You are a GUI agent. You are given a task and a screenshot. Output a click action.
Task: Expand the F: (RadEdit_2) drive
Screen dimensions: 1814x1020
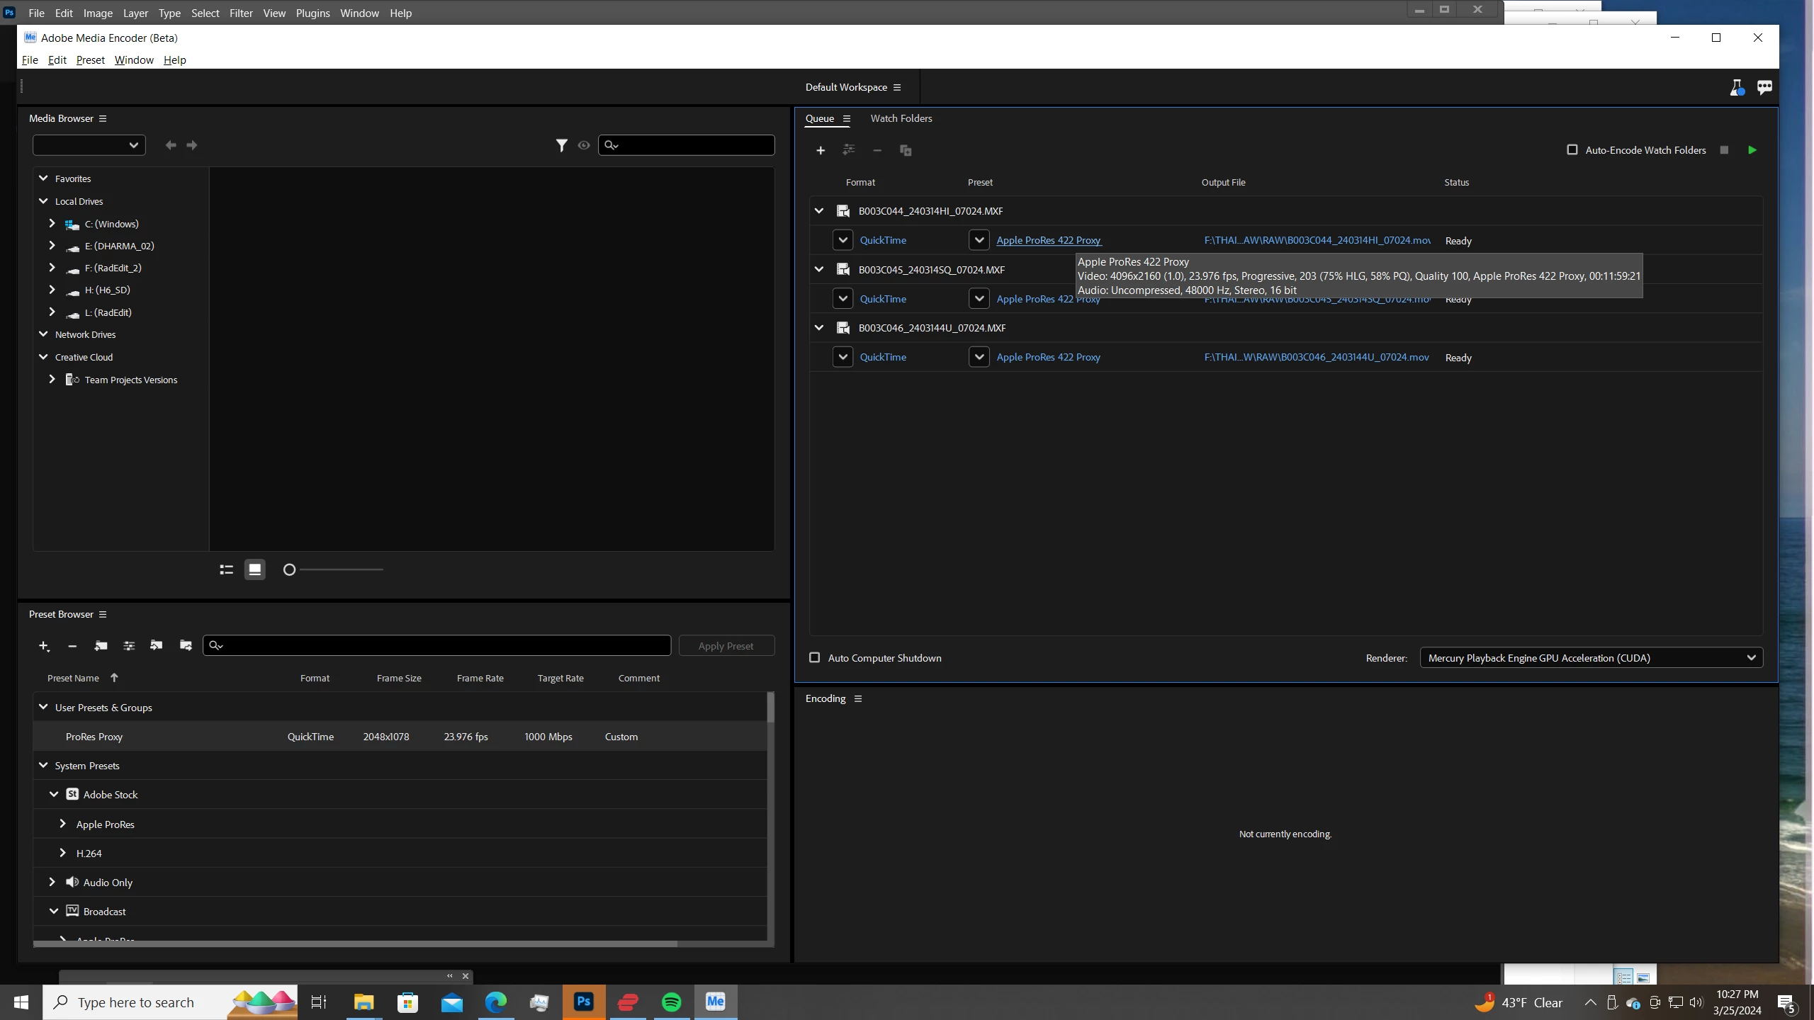[x=52, y=268]
